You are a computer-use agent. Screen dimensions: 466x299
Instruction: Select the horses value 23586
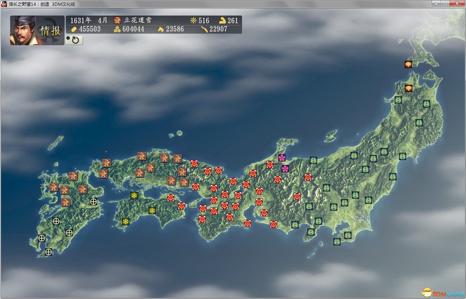click(175, 29)
